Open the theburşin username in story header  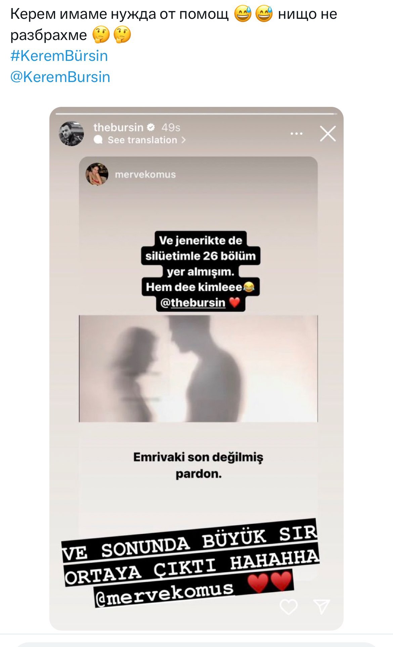pyautogui.click(x=118, y=127)
